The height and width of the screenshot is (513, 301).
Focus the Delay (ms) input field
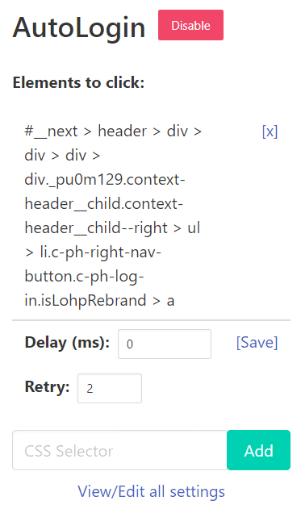[165, 344]
